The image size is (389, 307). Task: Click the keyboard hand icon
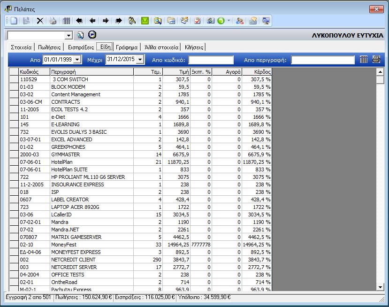pos(253,21)
